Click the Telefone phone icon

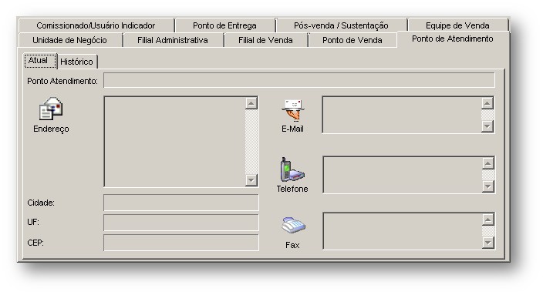coord(292,169)
